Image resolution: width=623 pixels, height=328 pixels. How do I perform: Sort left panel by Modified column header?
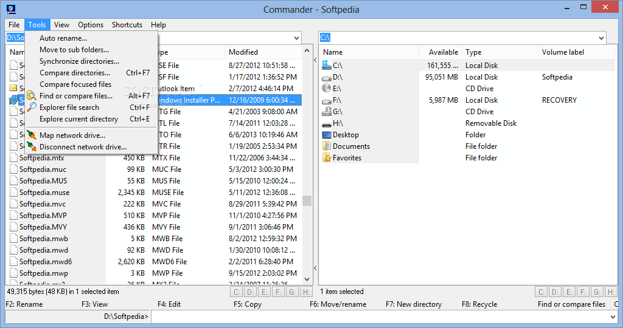click(263, 52)
